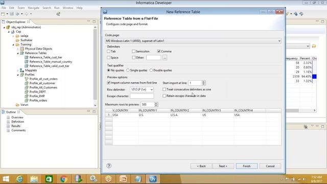Check Treat consecutive delimiters as one
The width and height of the screenshot is (327, 184).
165,89
